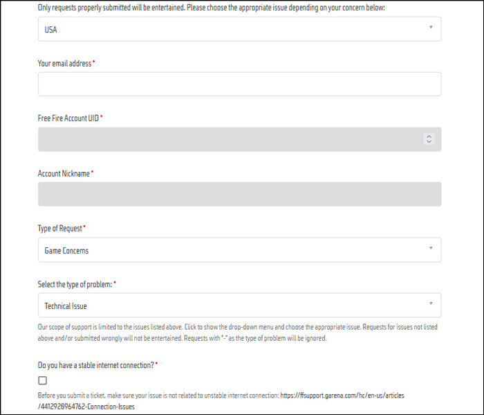Increase UID with the stepper up arrow
The height and width of the screenshot is (415, 484).
click(429, 136)
